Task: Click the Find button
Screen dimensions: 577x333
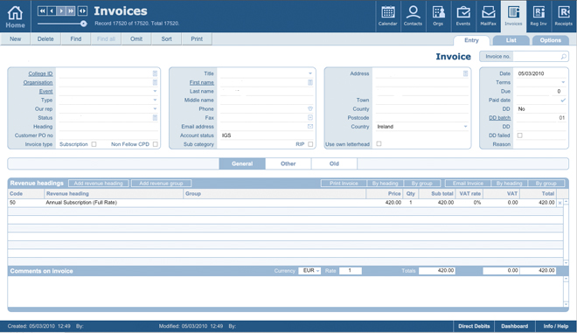Action: [76, 39]
